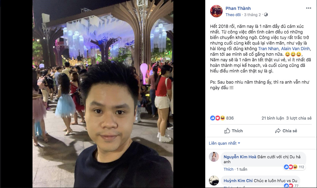Open tagged profile Alain Van Dinh
This screenshot has width=317, height=188.
tap(295, 49)
